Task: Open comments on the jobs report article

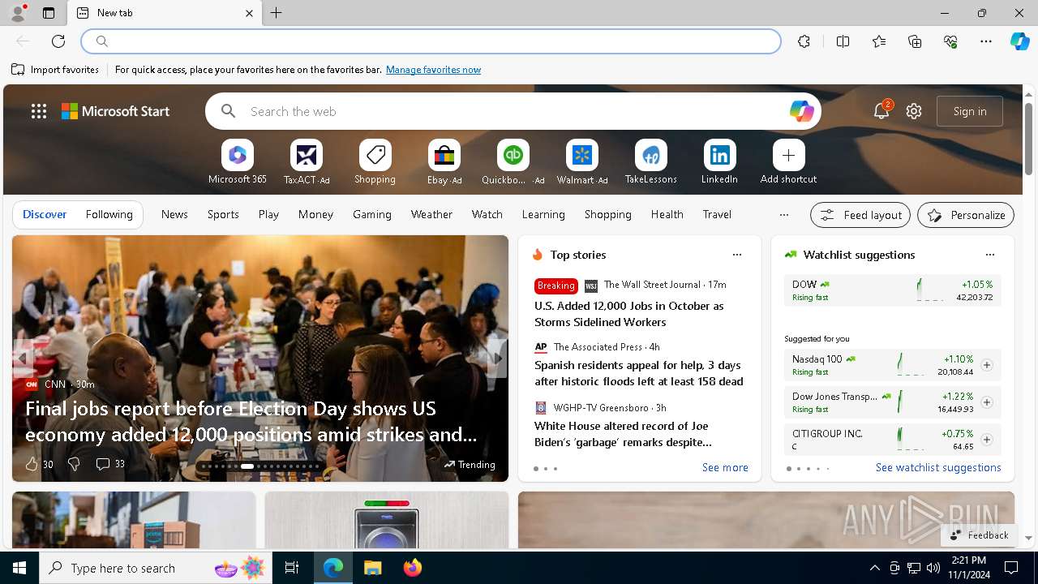Action: point(110,464)
